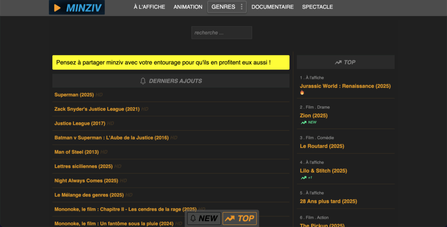447x227 pixels.
Task: Switch to the TOP floating bar button
Action: (x=240, y=218)
